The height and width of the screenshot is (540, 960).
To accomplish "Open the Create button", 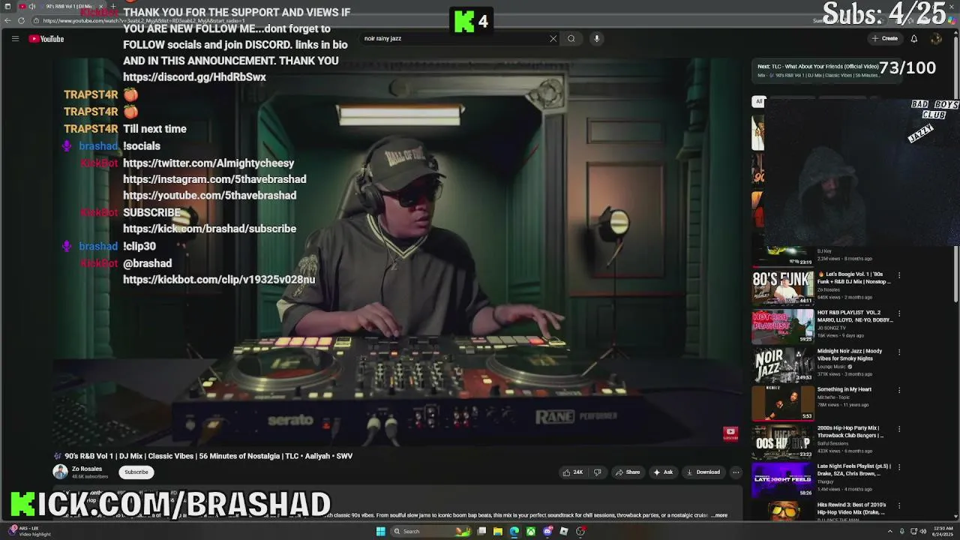I will tap(885, 38).
